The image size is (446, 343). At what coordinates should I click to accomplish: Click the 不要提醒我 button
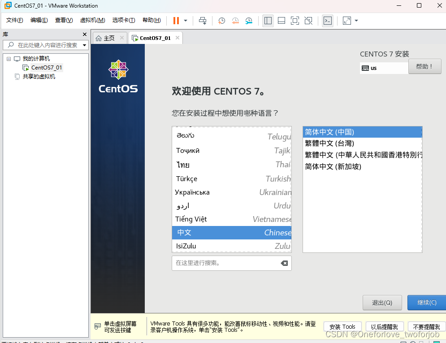426,326
